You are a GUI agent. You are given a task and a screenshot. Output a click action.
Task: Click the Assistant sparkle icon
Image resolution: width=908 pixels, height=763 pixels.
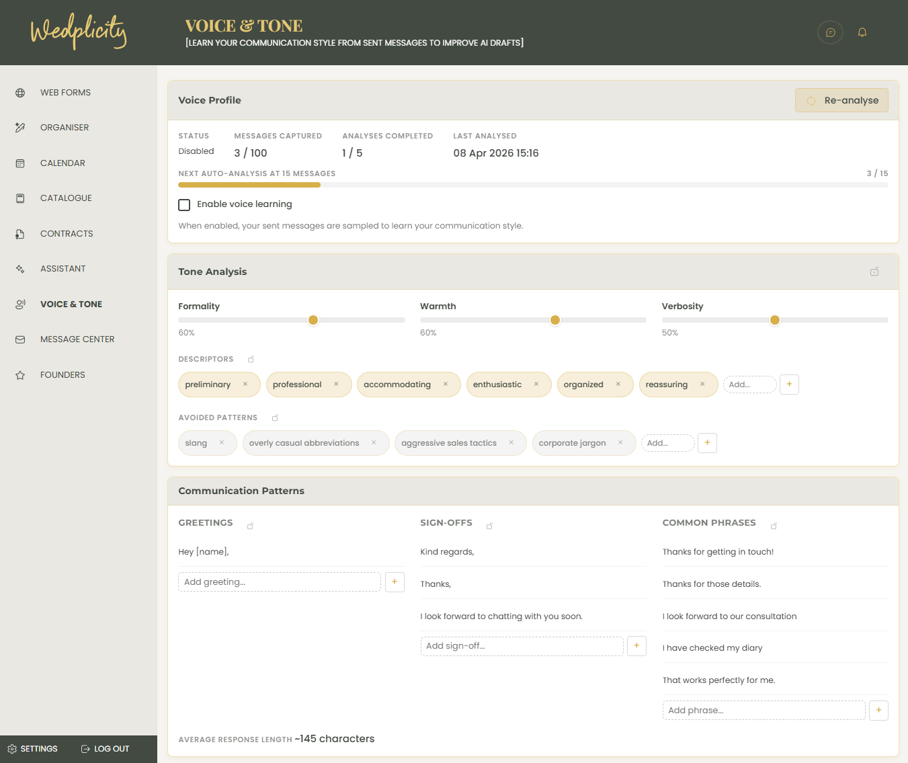[x=20, y=269]
